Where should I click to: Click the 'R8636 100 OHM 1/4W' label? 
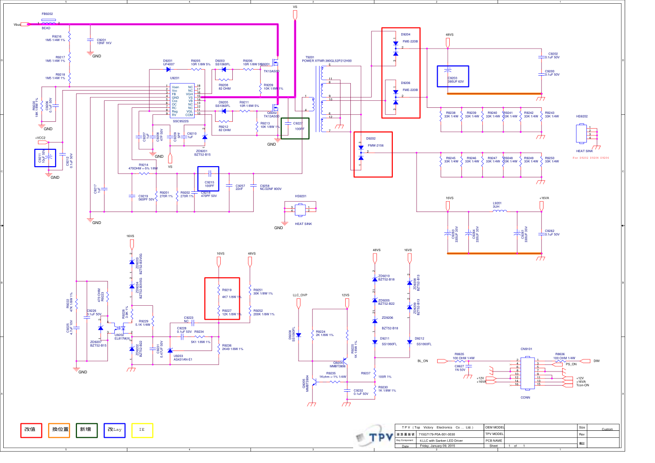(564, 356)
